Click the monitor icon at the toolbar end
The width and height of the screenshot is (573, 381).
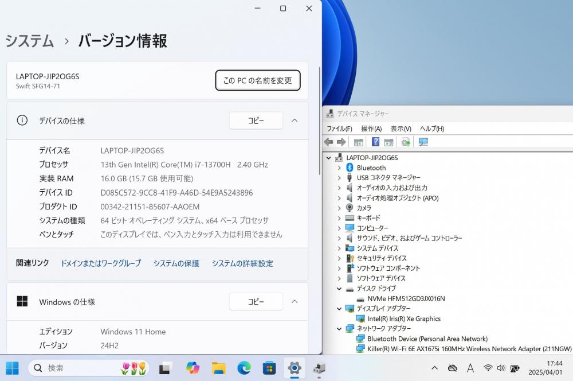(x=423, y=142)
